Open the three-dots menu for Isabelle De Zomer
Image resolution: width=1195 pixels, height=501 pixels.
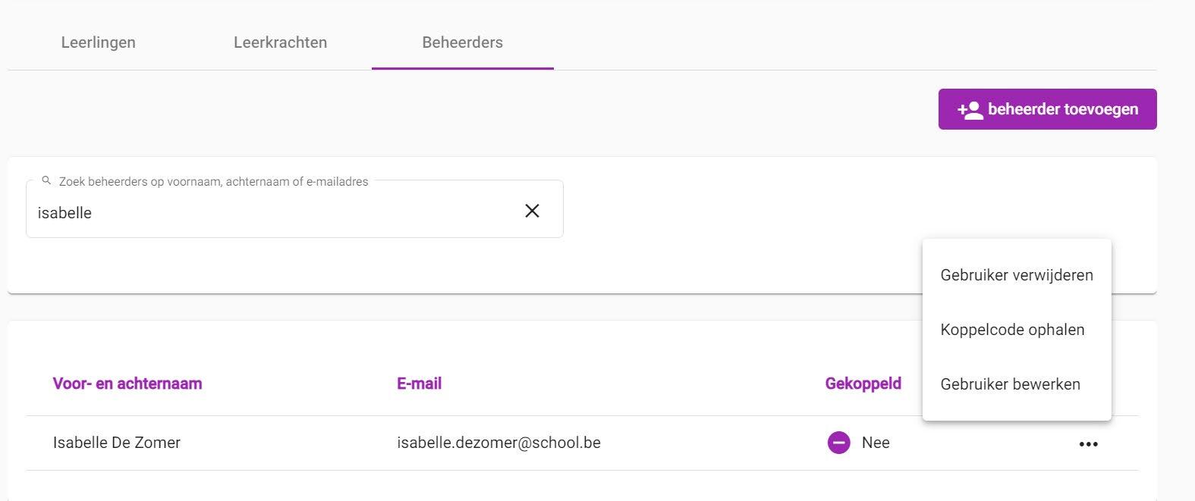(x=1088, y=444)
